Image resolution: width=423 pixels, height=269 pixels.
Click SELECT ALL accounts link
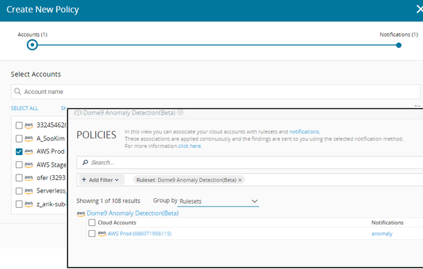(24, 108)
